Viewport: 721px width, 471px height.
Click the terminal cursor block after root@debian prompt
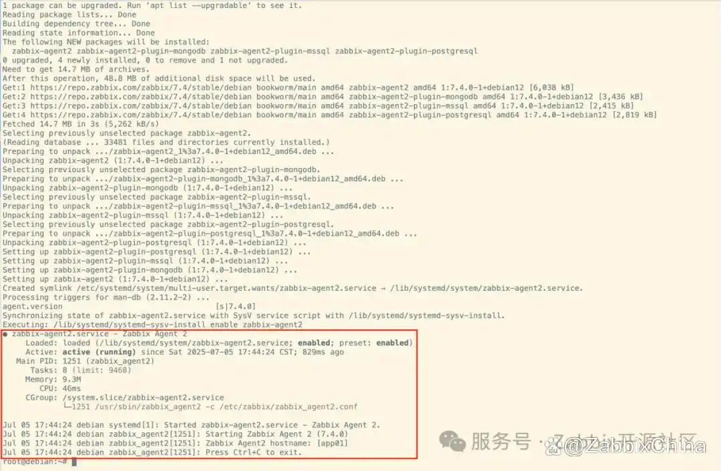tap(74, 462)
